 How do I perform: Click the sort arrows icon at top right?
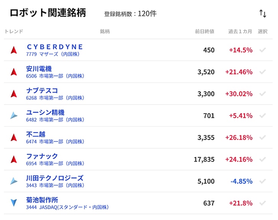point(263,13)
